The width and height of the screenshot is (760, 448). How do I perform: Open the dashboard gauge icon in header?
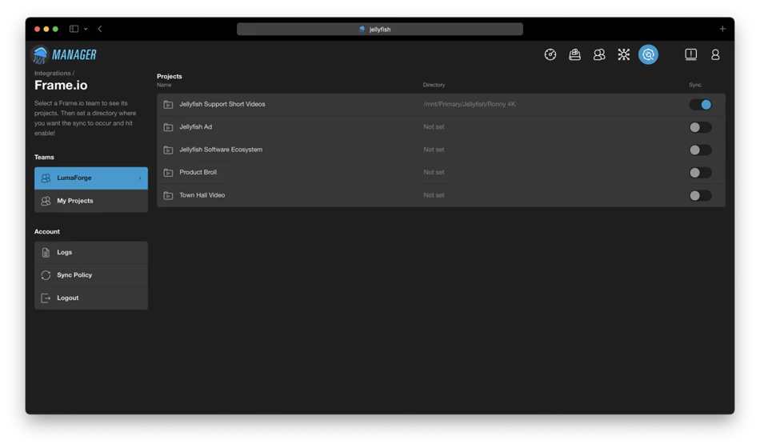tap(550, 54)
